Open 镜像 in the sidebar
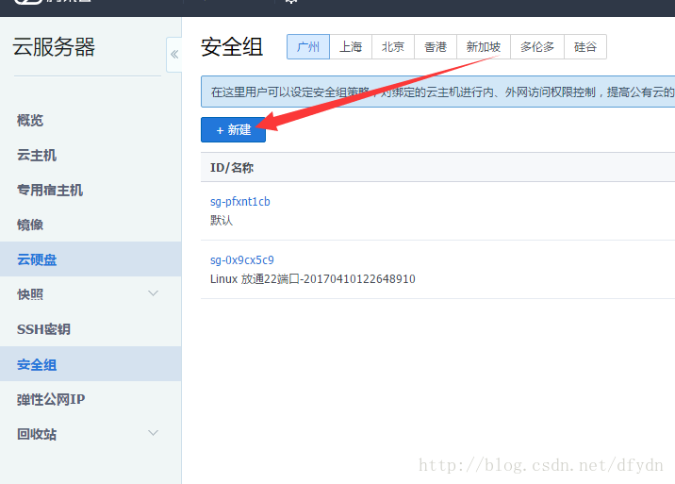Image resolution: width=675 pixels, height=484 pixels. [x=30, y=225]
